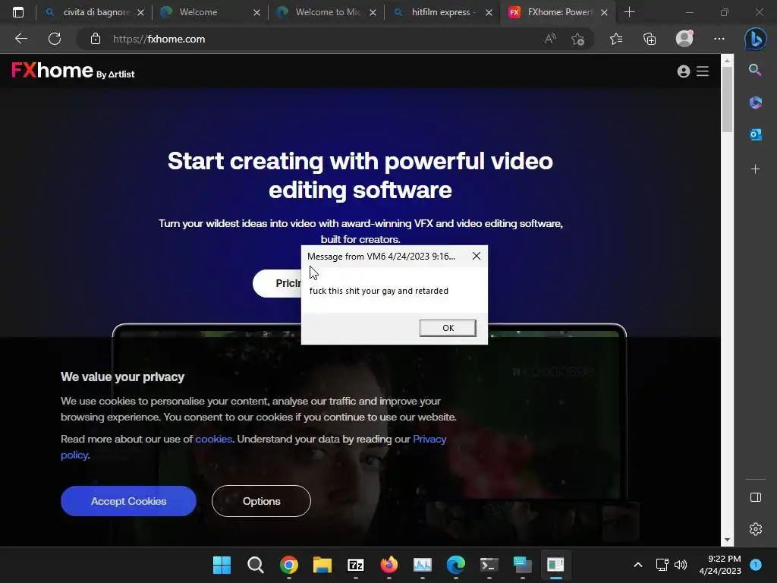Open the Collections panel
The width and height of the screenshot is (777, 583).
[650, 39]
